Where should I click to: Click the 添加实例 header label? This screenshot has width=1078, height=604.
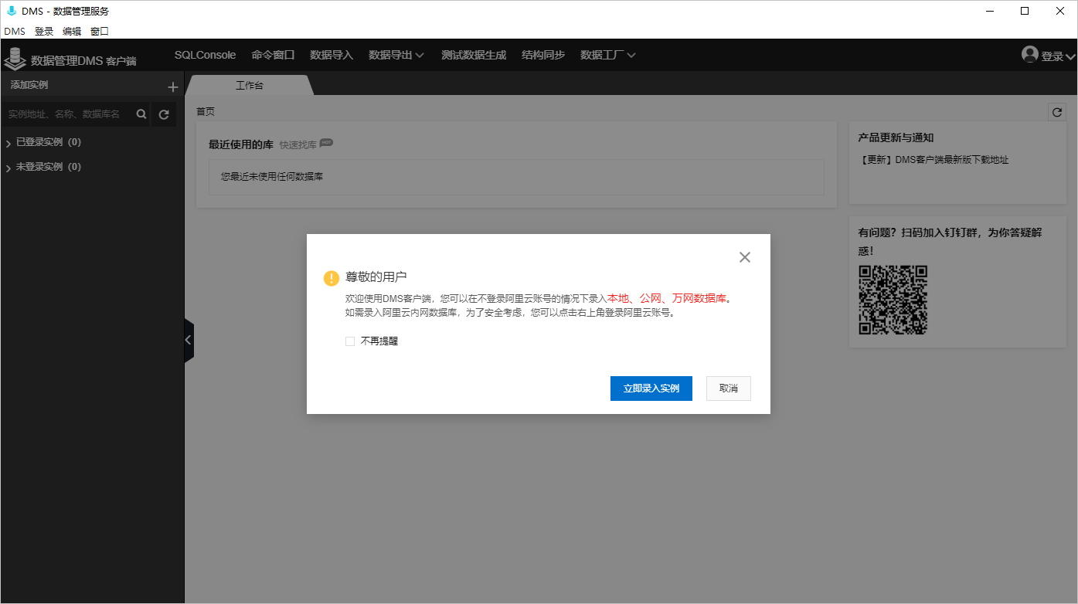pos(29,85)
